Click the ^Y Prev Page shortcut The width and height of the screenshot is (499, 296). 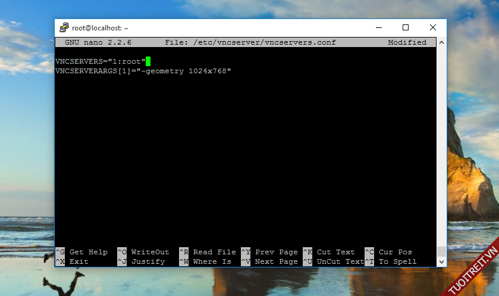pyautogui.click(x=269, y=252)
